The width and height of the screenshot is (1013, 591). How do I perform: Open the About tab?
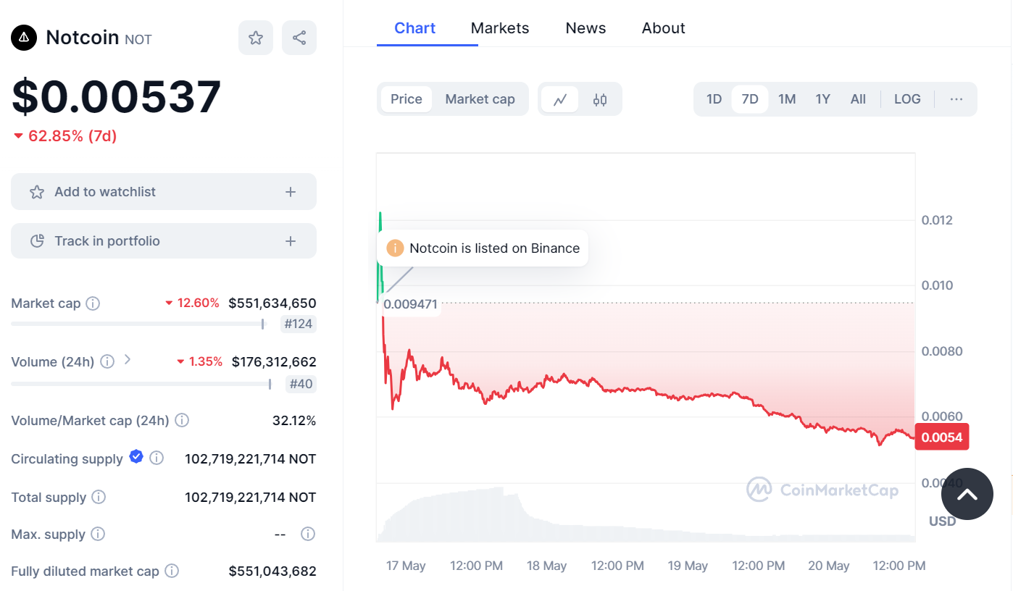click(664, 28)
